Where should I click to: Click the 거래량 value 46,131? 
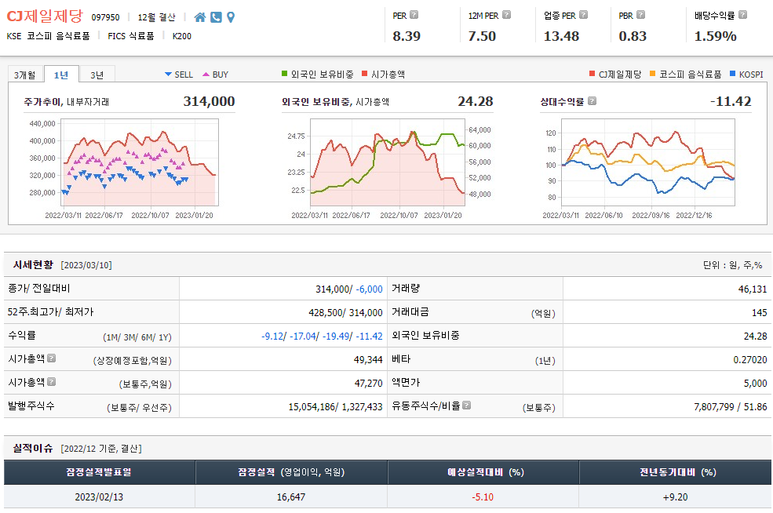click(x=753, y=289)
